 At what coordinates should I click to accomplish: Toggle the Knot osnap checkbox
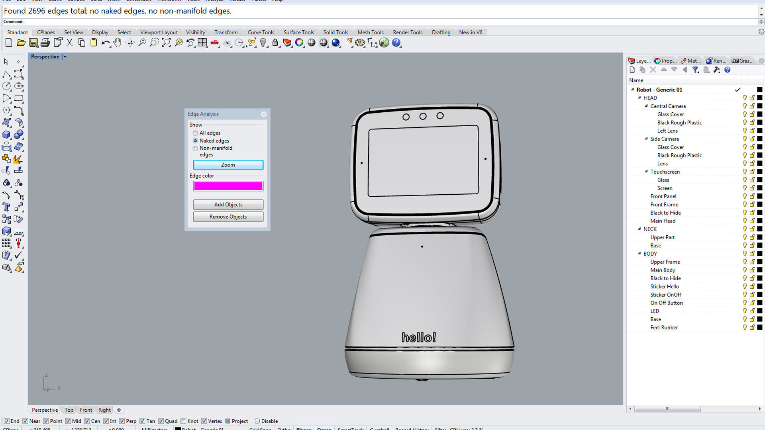click(x=184, y=421)
